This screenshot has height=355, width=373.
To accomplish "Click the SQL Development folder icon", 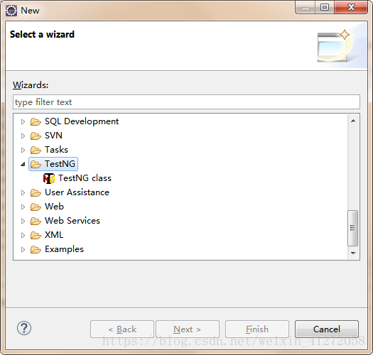I will tap(36, 121).
